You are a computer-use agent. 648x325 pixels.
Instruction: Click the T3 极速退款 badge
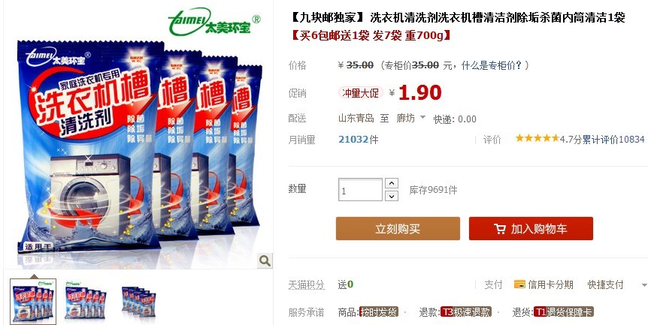[466, 312]
